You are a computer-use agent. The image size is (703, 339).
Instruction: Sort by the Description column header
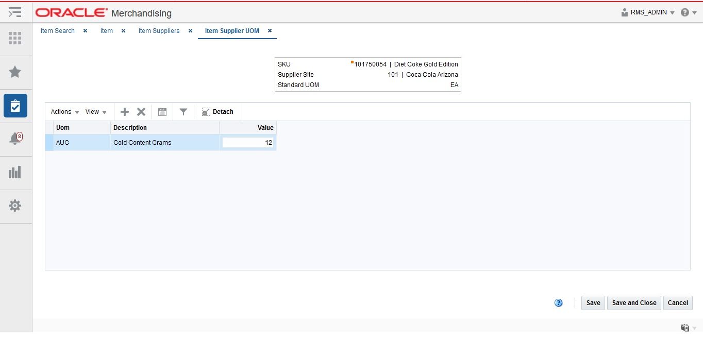165,128
